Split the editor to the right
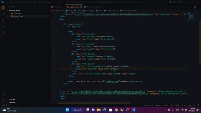This screenshot has height=113, width=201. 195,7
